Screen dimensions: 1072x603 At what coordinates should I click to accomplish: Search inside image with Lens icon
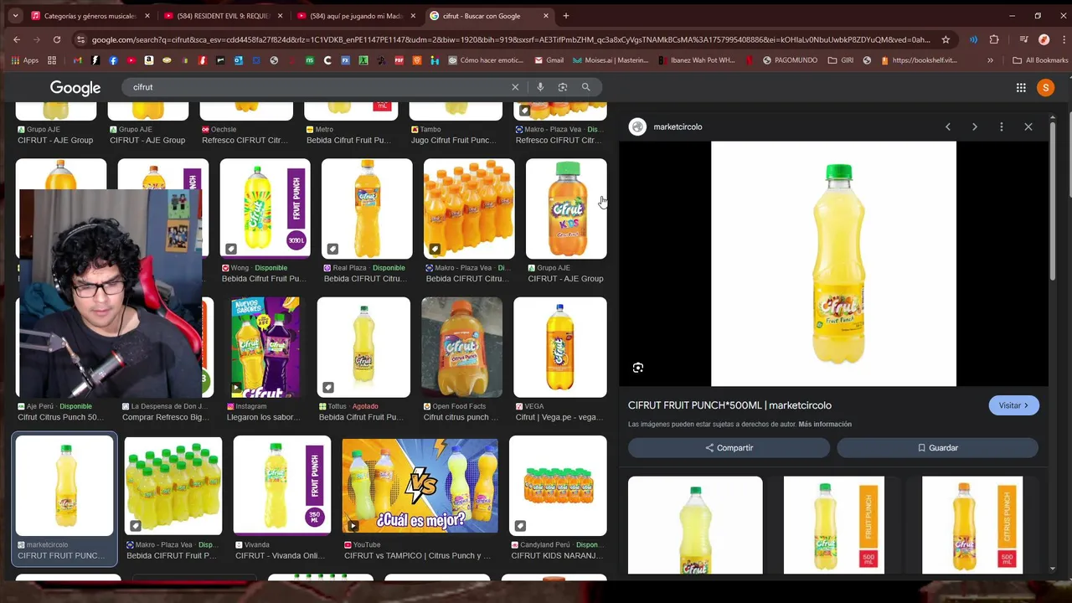pos(638,368)
